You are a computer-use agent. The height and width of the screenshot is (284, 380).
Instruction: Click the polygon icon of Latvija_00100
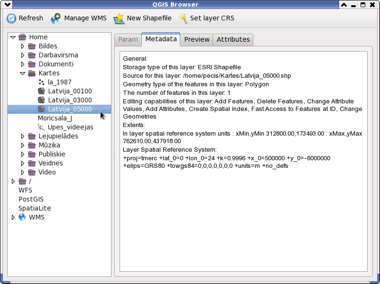point(41,91)
